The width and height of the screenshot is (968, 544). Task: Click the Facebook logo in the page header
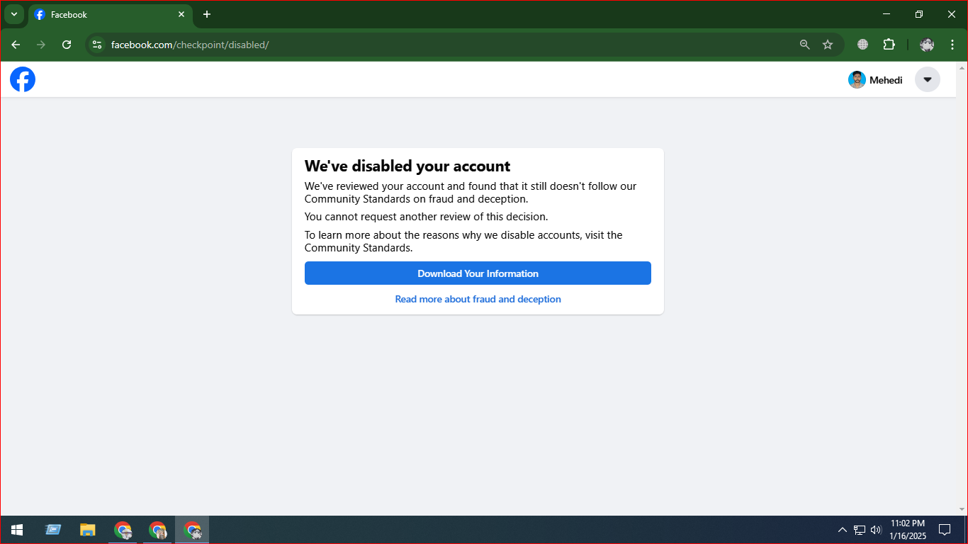coord(23,79)
